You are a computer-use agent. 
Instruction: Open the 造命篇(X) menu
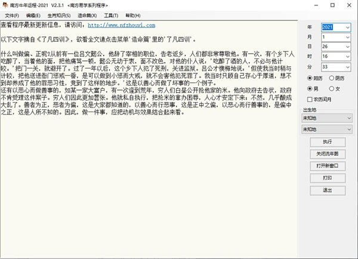87,16
